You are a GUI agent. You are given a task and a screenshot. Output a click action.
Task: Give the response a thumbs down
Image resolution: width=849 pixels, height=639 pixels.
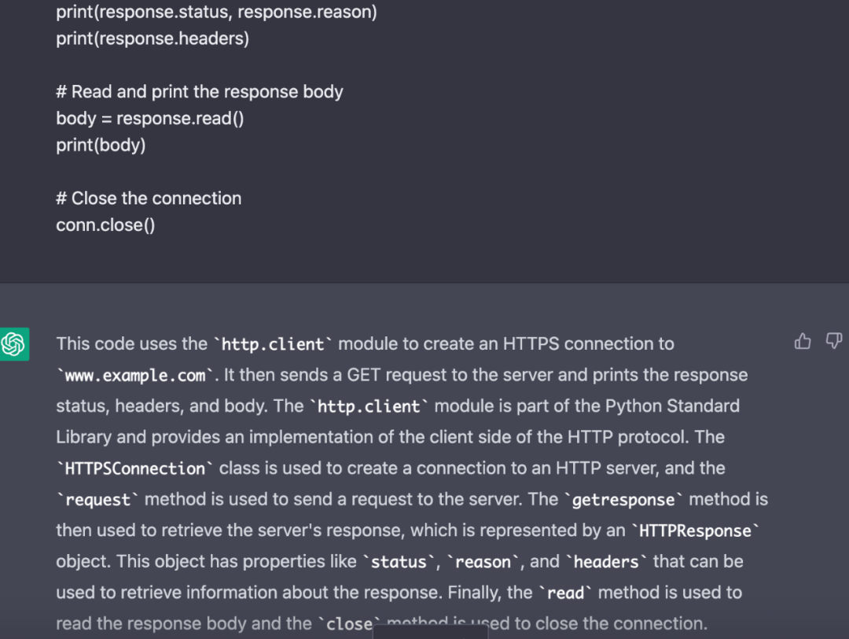[x=833, y=341]
